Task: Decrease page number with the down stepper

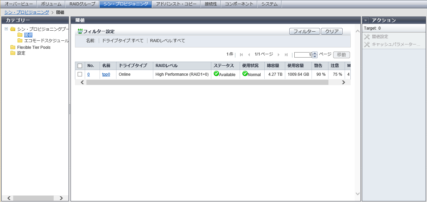Action: click(315, 56)
